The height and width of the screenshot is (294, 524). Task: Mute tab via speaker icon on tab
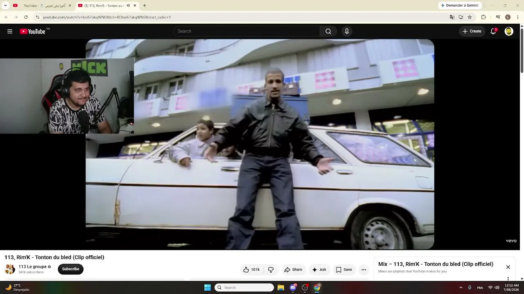pos(128,6)
